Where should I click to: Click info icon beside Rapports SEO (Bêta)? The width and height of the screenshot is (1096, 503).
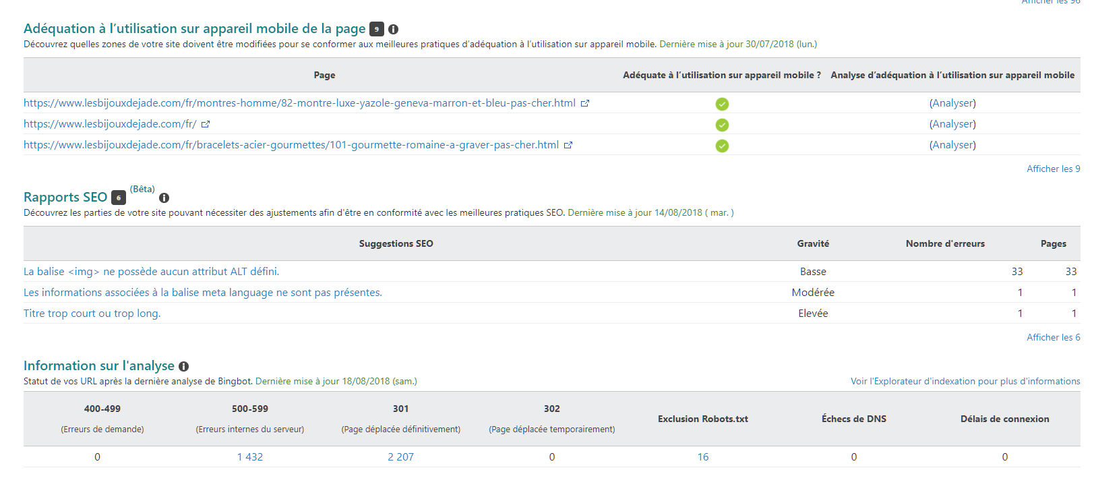164,198
